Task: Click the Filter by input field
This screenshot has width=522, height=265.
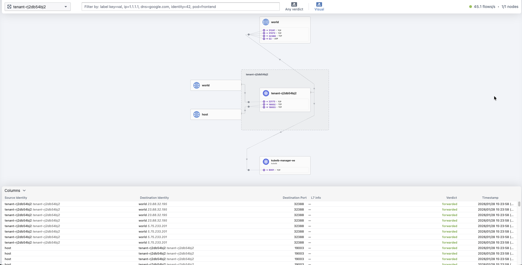Action: (180, 7)
